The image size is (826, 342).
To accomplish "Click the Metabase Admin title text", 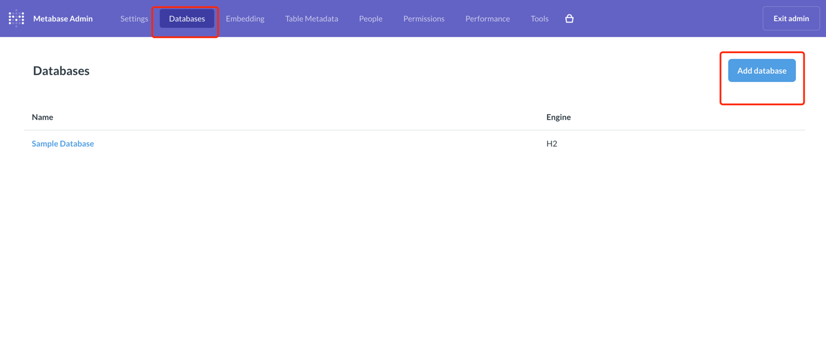I will (63, 18).
